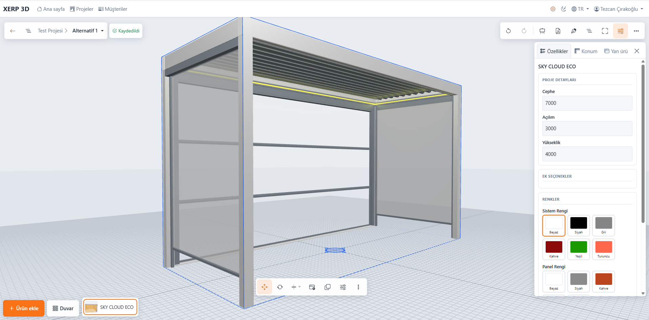Open presentation view icon
Viewport: 649px width, 320px height.
pos(542,31)
